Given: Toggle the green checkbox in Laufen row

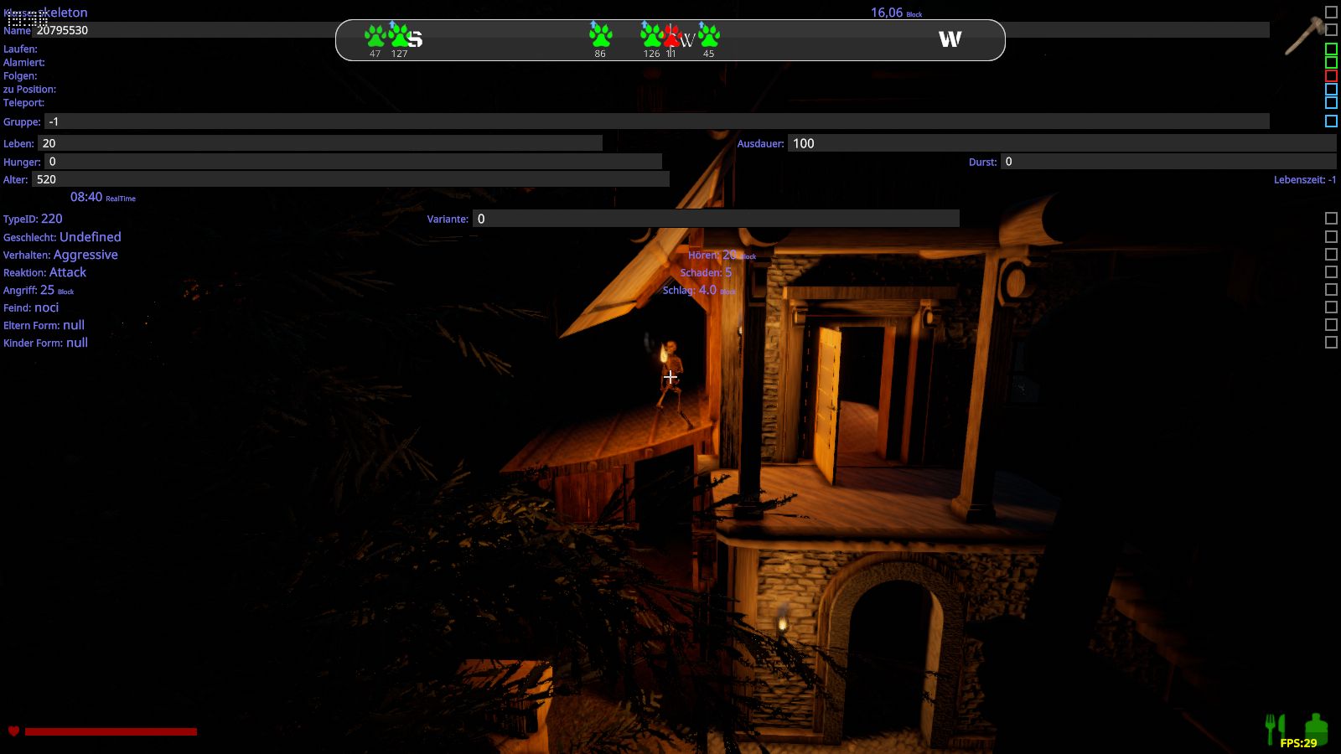Looking at the screenshot, I should point(1331,49).
